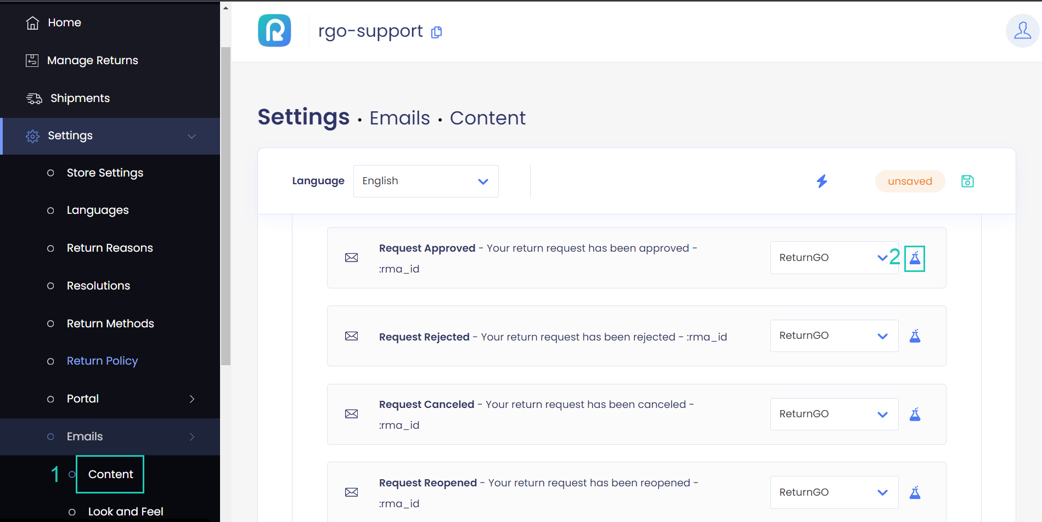Image resolution: width=1042 pixels, height=522 pixels.
Task: Send test email for Request Reopened
Action: click(915, 492)
